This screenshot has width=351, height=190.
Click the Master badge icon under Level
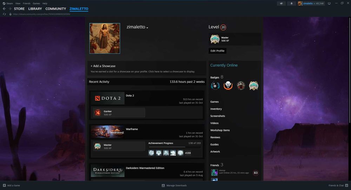(215, 39)
